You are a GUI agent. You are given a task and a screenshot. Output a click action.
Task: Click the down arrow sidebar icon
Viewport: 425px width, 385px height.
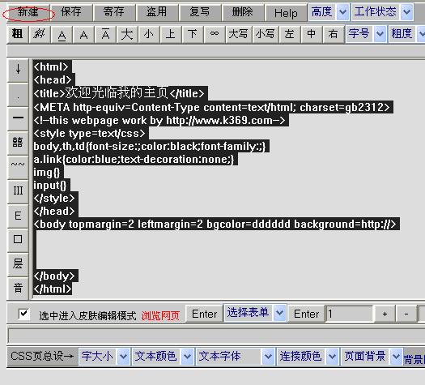click(18, 71)
